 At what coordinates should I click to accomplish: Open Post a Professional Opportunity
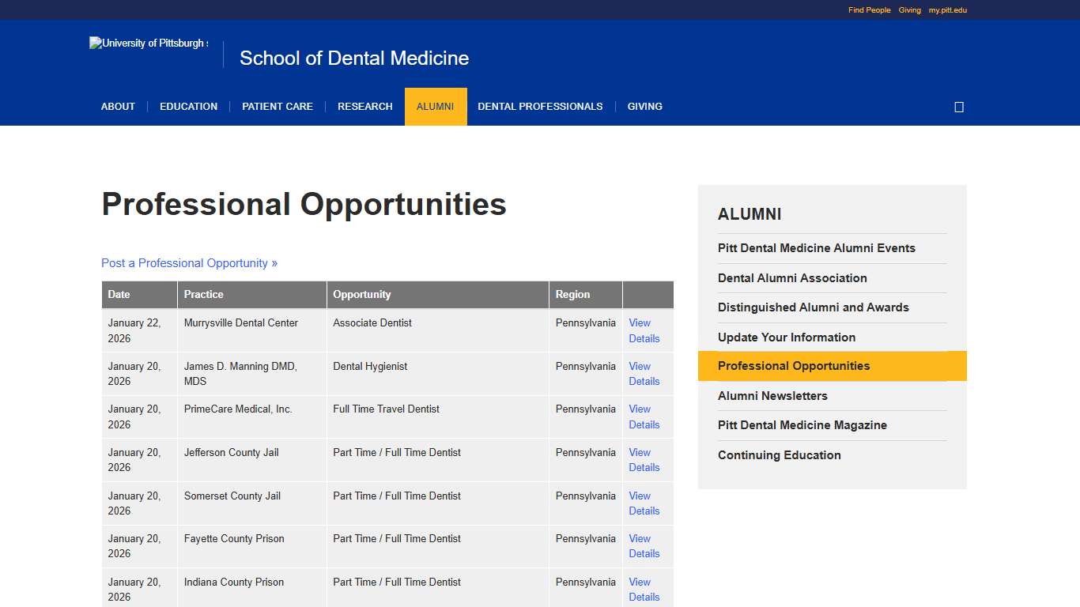pyautogui.click(x=189, y=262)
